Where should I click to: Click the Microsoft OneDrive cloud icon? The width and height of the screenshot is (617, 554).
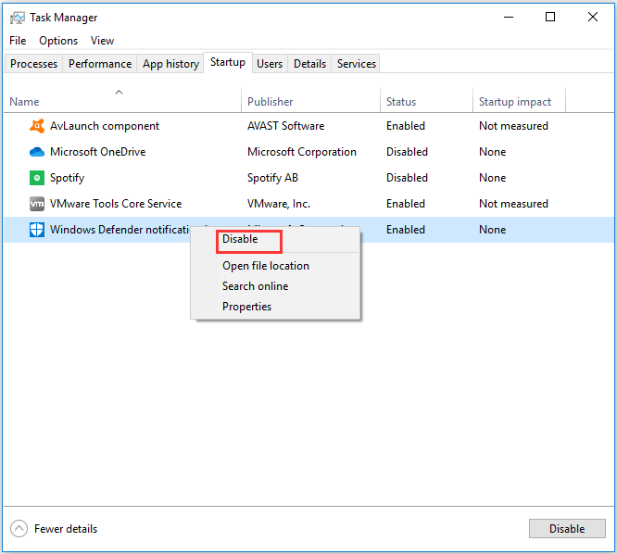[37, 152]
